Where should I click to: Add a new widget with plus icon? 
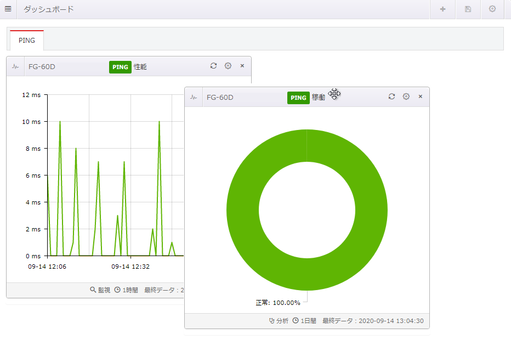tap(442, 9)
